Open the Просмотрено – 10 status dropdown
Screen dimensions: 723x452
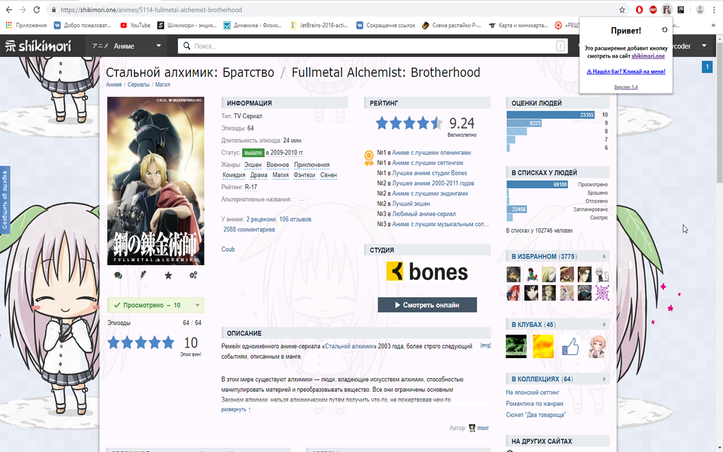coord(156,305)
